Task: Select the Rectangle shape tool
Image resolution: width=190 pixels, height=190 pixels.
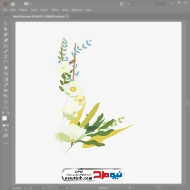Action: pos(6,46)
